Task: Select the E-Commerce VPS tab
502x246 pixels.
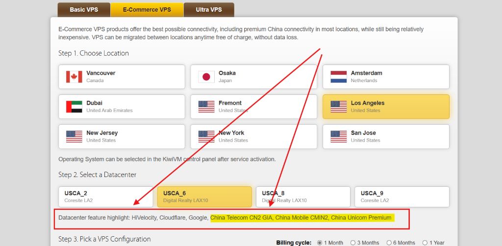Action: tap(147, 10)
